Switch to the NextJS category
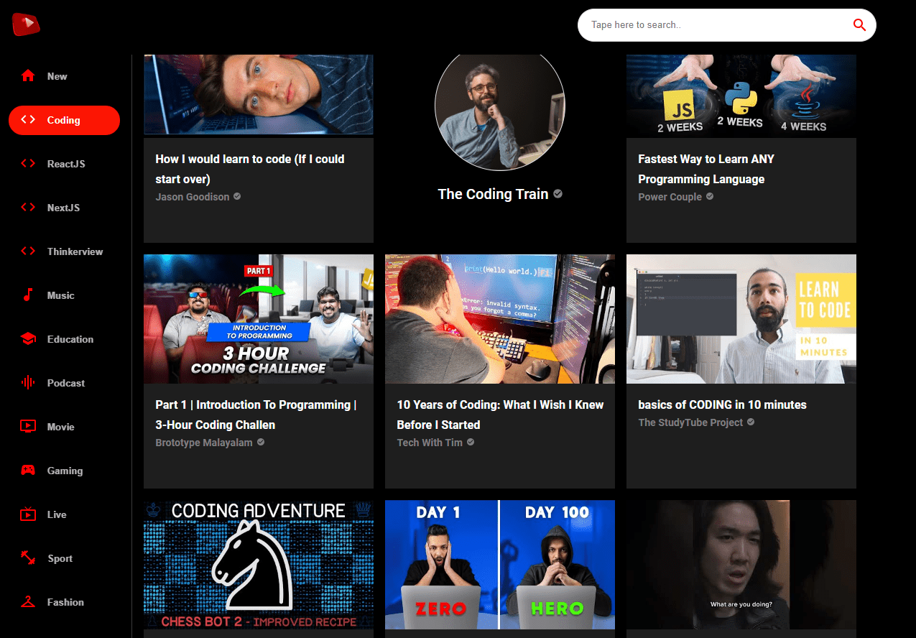The height and width of the screenshot is (638, 916). tap(63, 208)
